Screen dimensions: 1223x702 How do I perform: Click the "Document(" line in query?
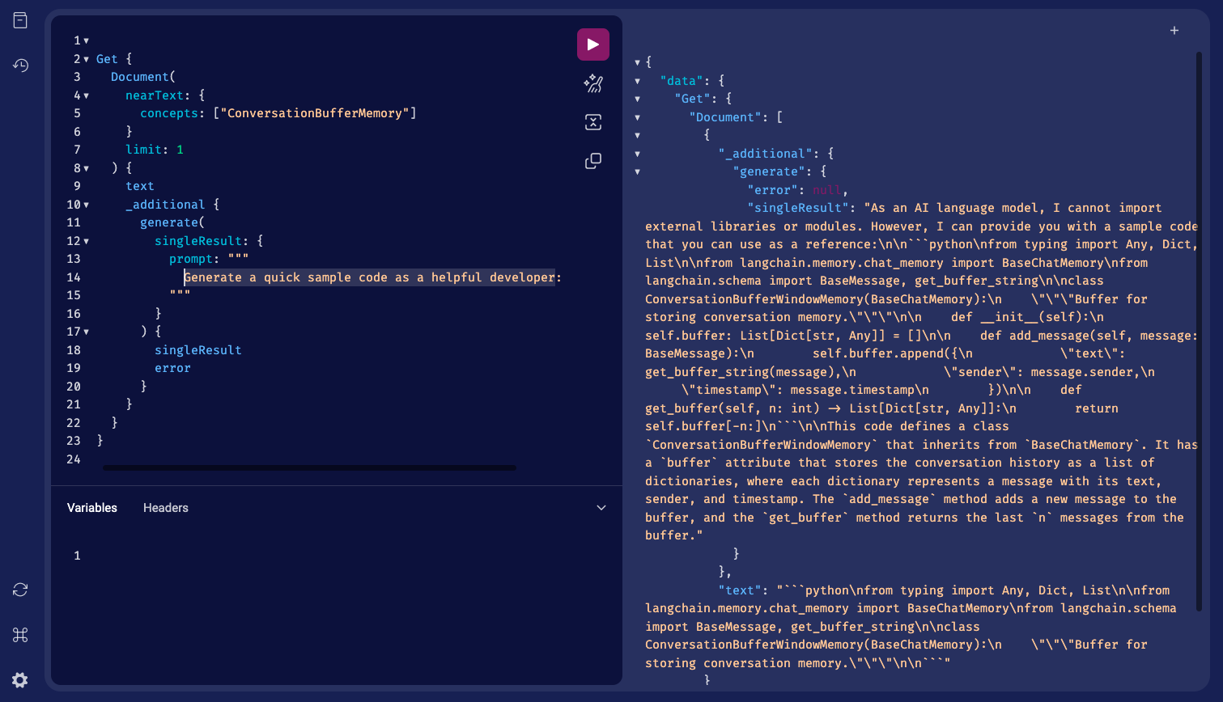[x=143, y=77]
